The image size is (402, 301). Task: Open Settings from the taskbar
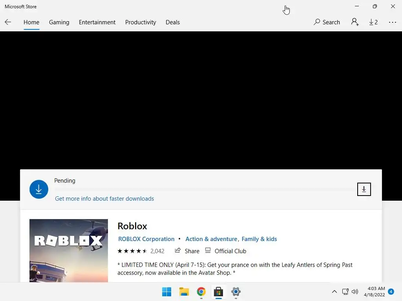(236, 292)
